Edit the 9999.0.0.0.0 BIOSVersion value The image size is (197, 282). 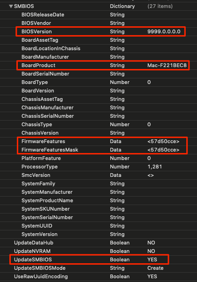point(164,31)
